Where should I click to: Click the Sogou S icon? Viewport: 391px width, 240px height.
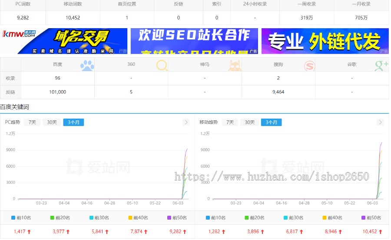(309, 65)
